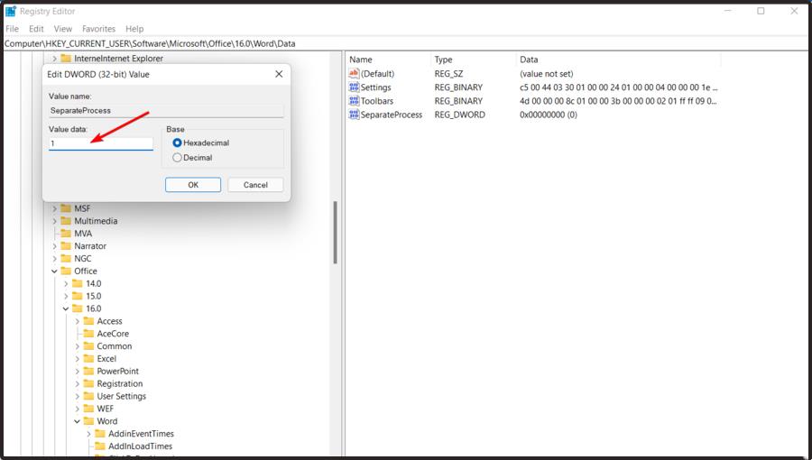The height and width of the screenshot is (460, 812).
Task: Confirm the DWORD value with OK
Action: pos(193,185)
